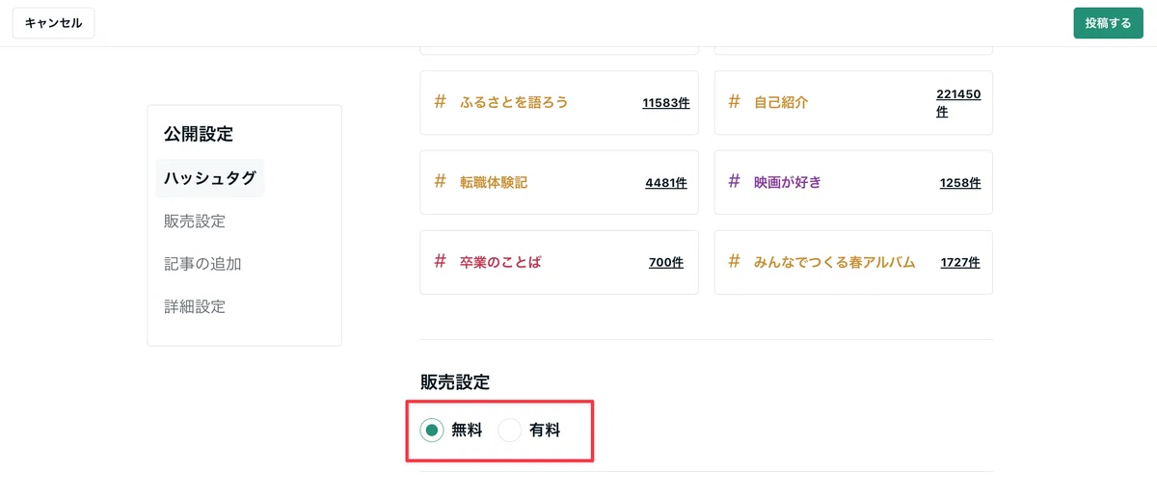This screenshot has width=1157, height=497.
Task: Click the red hash icon for 卒業のことば
Action: pos(441,261)
